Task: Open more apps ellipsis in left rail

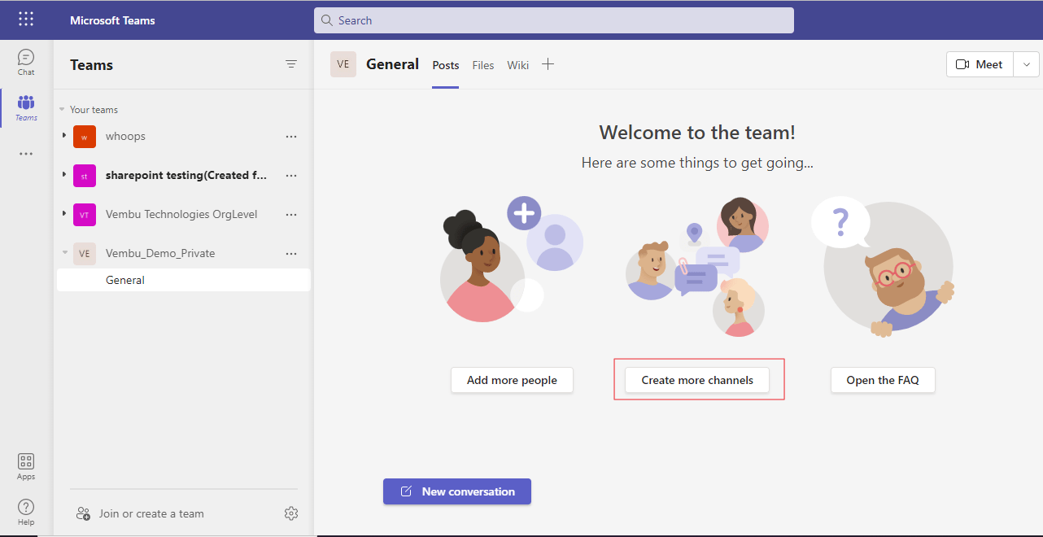Action: point(26,154)
